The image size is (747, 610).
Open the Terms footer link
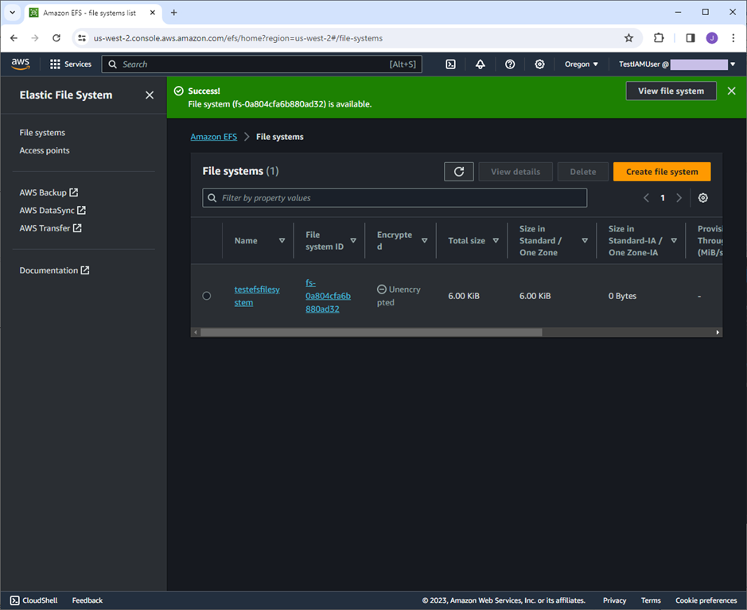(651, 600)
